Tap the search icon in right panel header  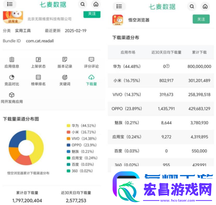coord(192,6)
